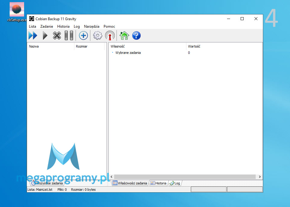290x207 pixels.
Task: Run all tasks with the double-arrow icon
Action: [33, 36]
